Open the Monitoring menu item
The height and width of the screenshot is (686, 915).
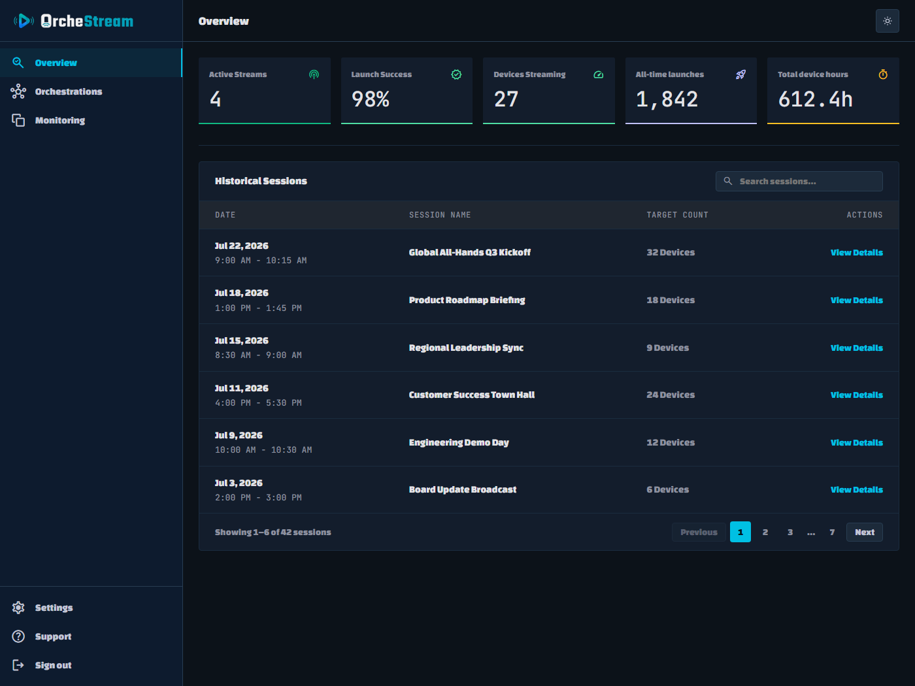coord(91,120)
